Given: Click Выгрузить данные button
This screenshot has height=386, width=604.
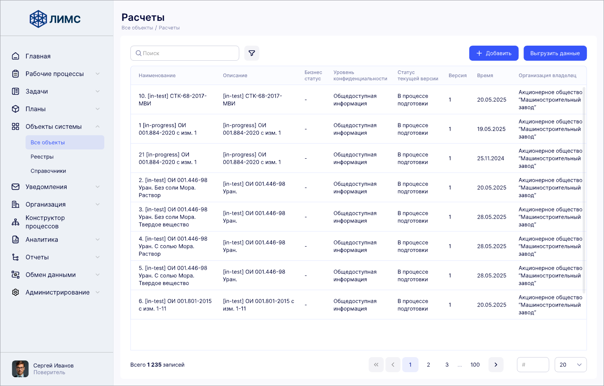Looking at the screenshot, I should click(x=555, y=53).
